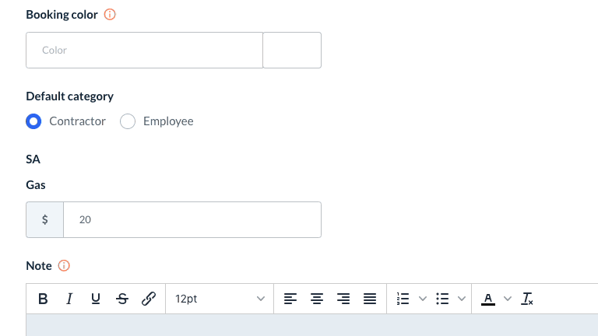Open the text color picker arrow
The width and height of the screenshot is (598, 336).
point(508,299)
